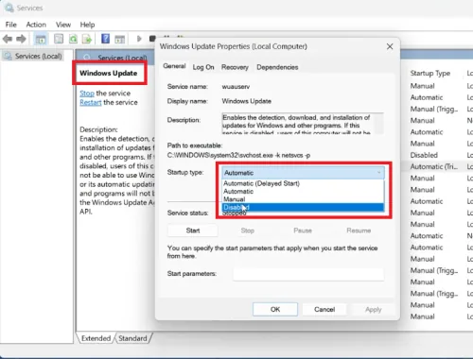Click the Forward arrow toolbar icon
The height and width of the screenshot is (359, 473).
pyautogui.click(x=21, y=39)
